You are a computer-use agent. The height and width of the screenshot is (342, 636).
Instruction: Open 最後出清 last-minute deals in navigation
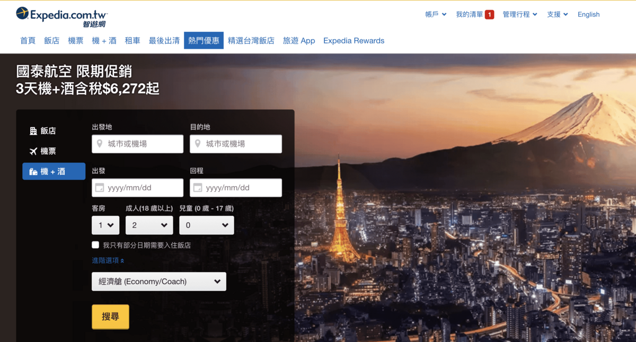click(164, 40)
